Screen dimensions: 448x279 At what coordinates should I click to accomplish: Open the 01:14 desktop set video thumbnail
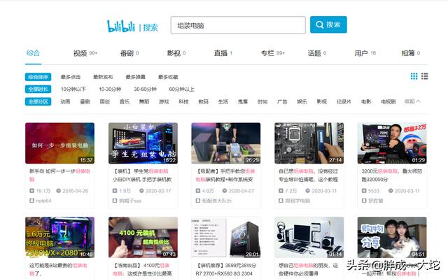[309, 237]
